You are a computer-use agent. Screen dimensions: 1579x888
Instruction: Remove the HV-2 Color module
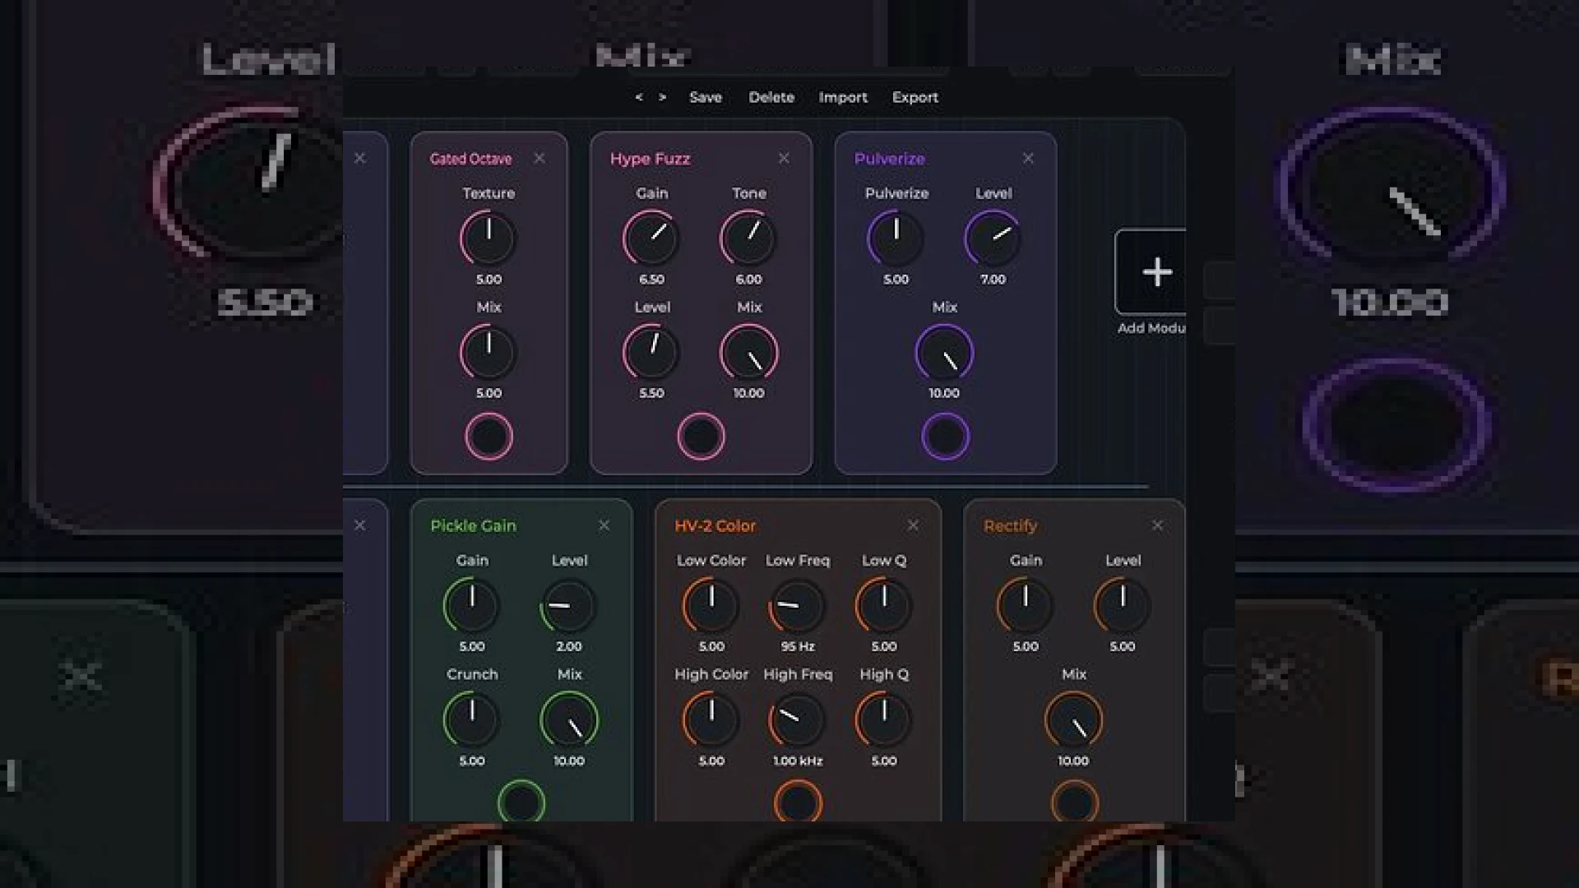(913, 525)
